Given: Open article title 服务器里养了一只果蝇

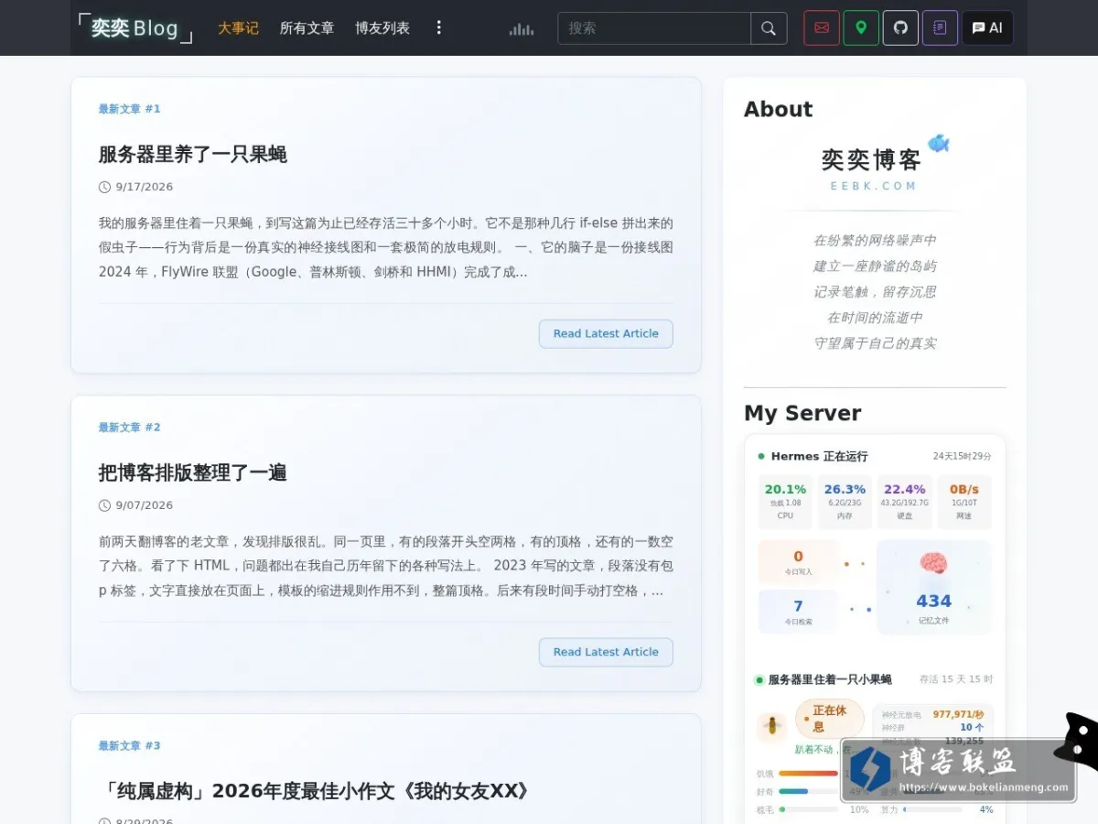Looking at the screenshot, I should (x=193, y=154).
